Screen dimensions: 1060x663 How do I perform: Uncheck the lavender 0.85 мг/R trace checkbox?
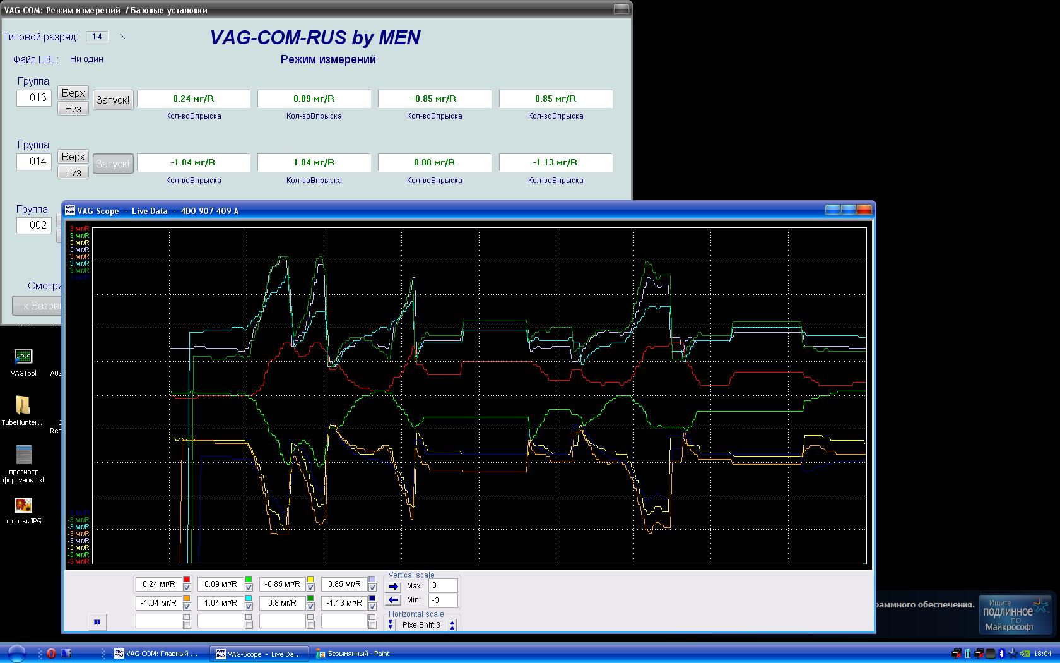click(x=372, y=587)
